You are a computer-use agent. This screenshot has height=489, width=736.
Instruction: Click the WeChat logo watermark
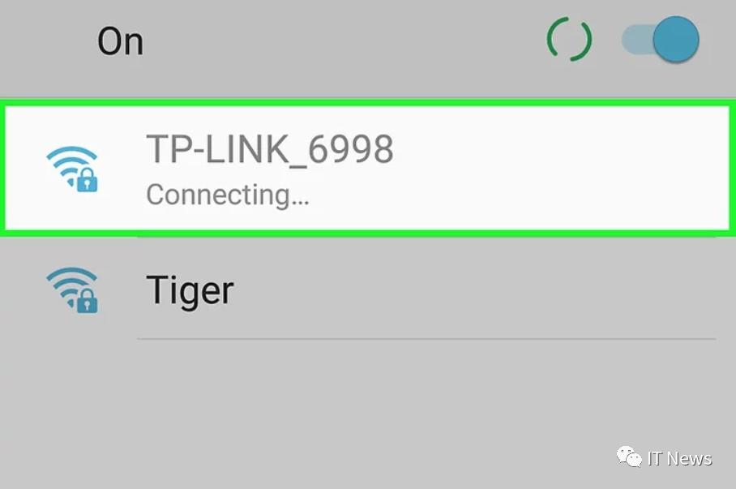pyautogui.click(x=629, y=457)
